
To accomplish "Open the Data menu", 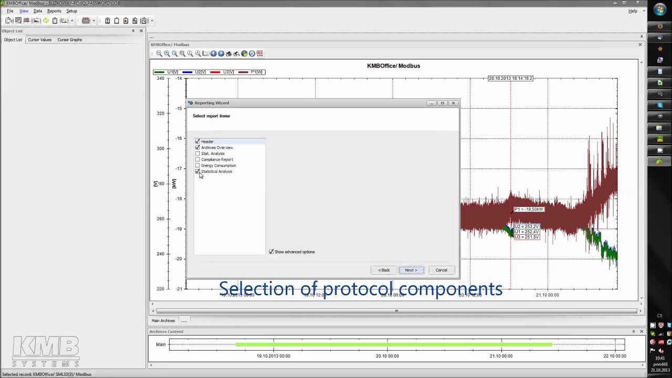I will (x=38, y=11).
